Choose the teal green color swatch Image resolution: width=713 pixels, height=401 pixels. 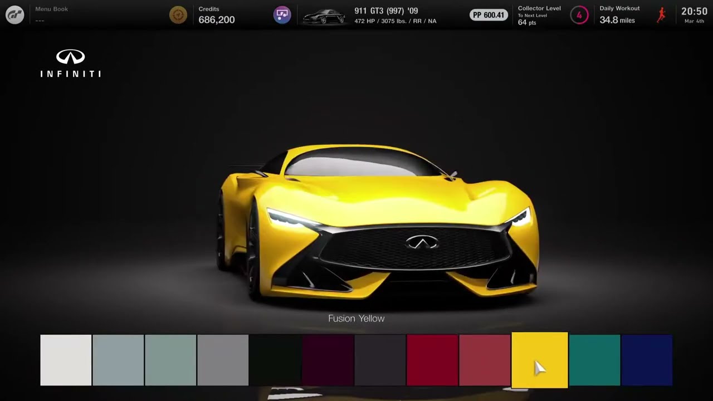click(x=594, y=360)
